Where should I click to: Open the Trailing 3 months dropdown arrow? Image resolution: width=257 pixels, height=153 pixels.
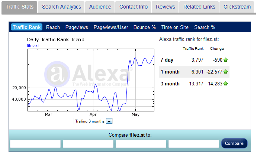(x=109, y=121)
